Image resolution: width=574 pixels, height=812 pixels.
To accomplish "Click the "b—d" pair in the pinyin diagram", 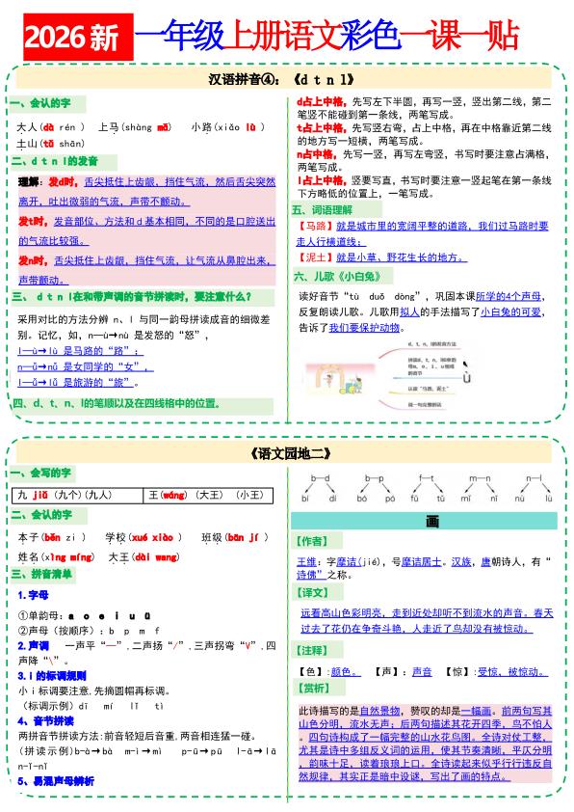I will click(x=320, y=479).
